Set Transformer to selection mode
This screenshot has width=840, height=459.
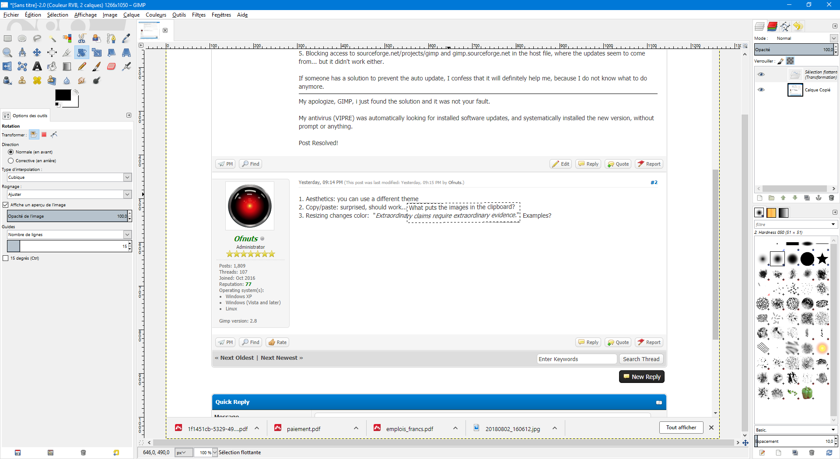[44, 135]
